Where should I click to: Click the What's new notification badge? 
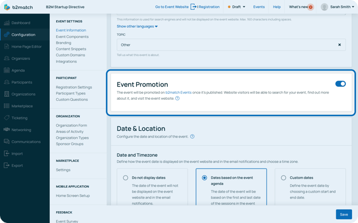310,7
